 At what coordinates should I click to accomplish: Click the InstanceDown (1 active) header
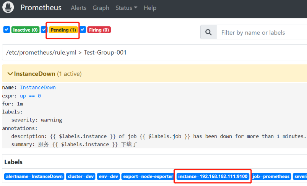click(154, 73)
